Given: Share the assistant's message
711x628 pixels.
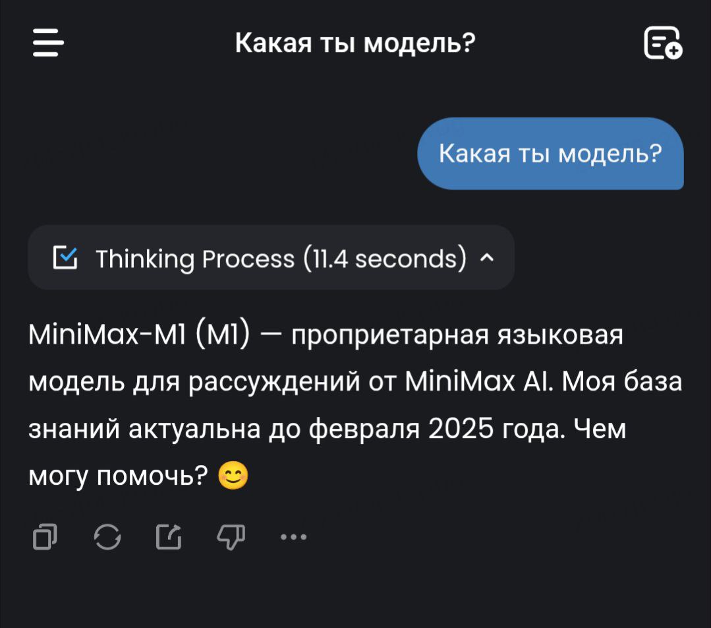Looking at the screenshot, I should (168, 536).
